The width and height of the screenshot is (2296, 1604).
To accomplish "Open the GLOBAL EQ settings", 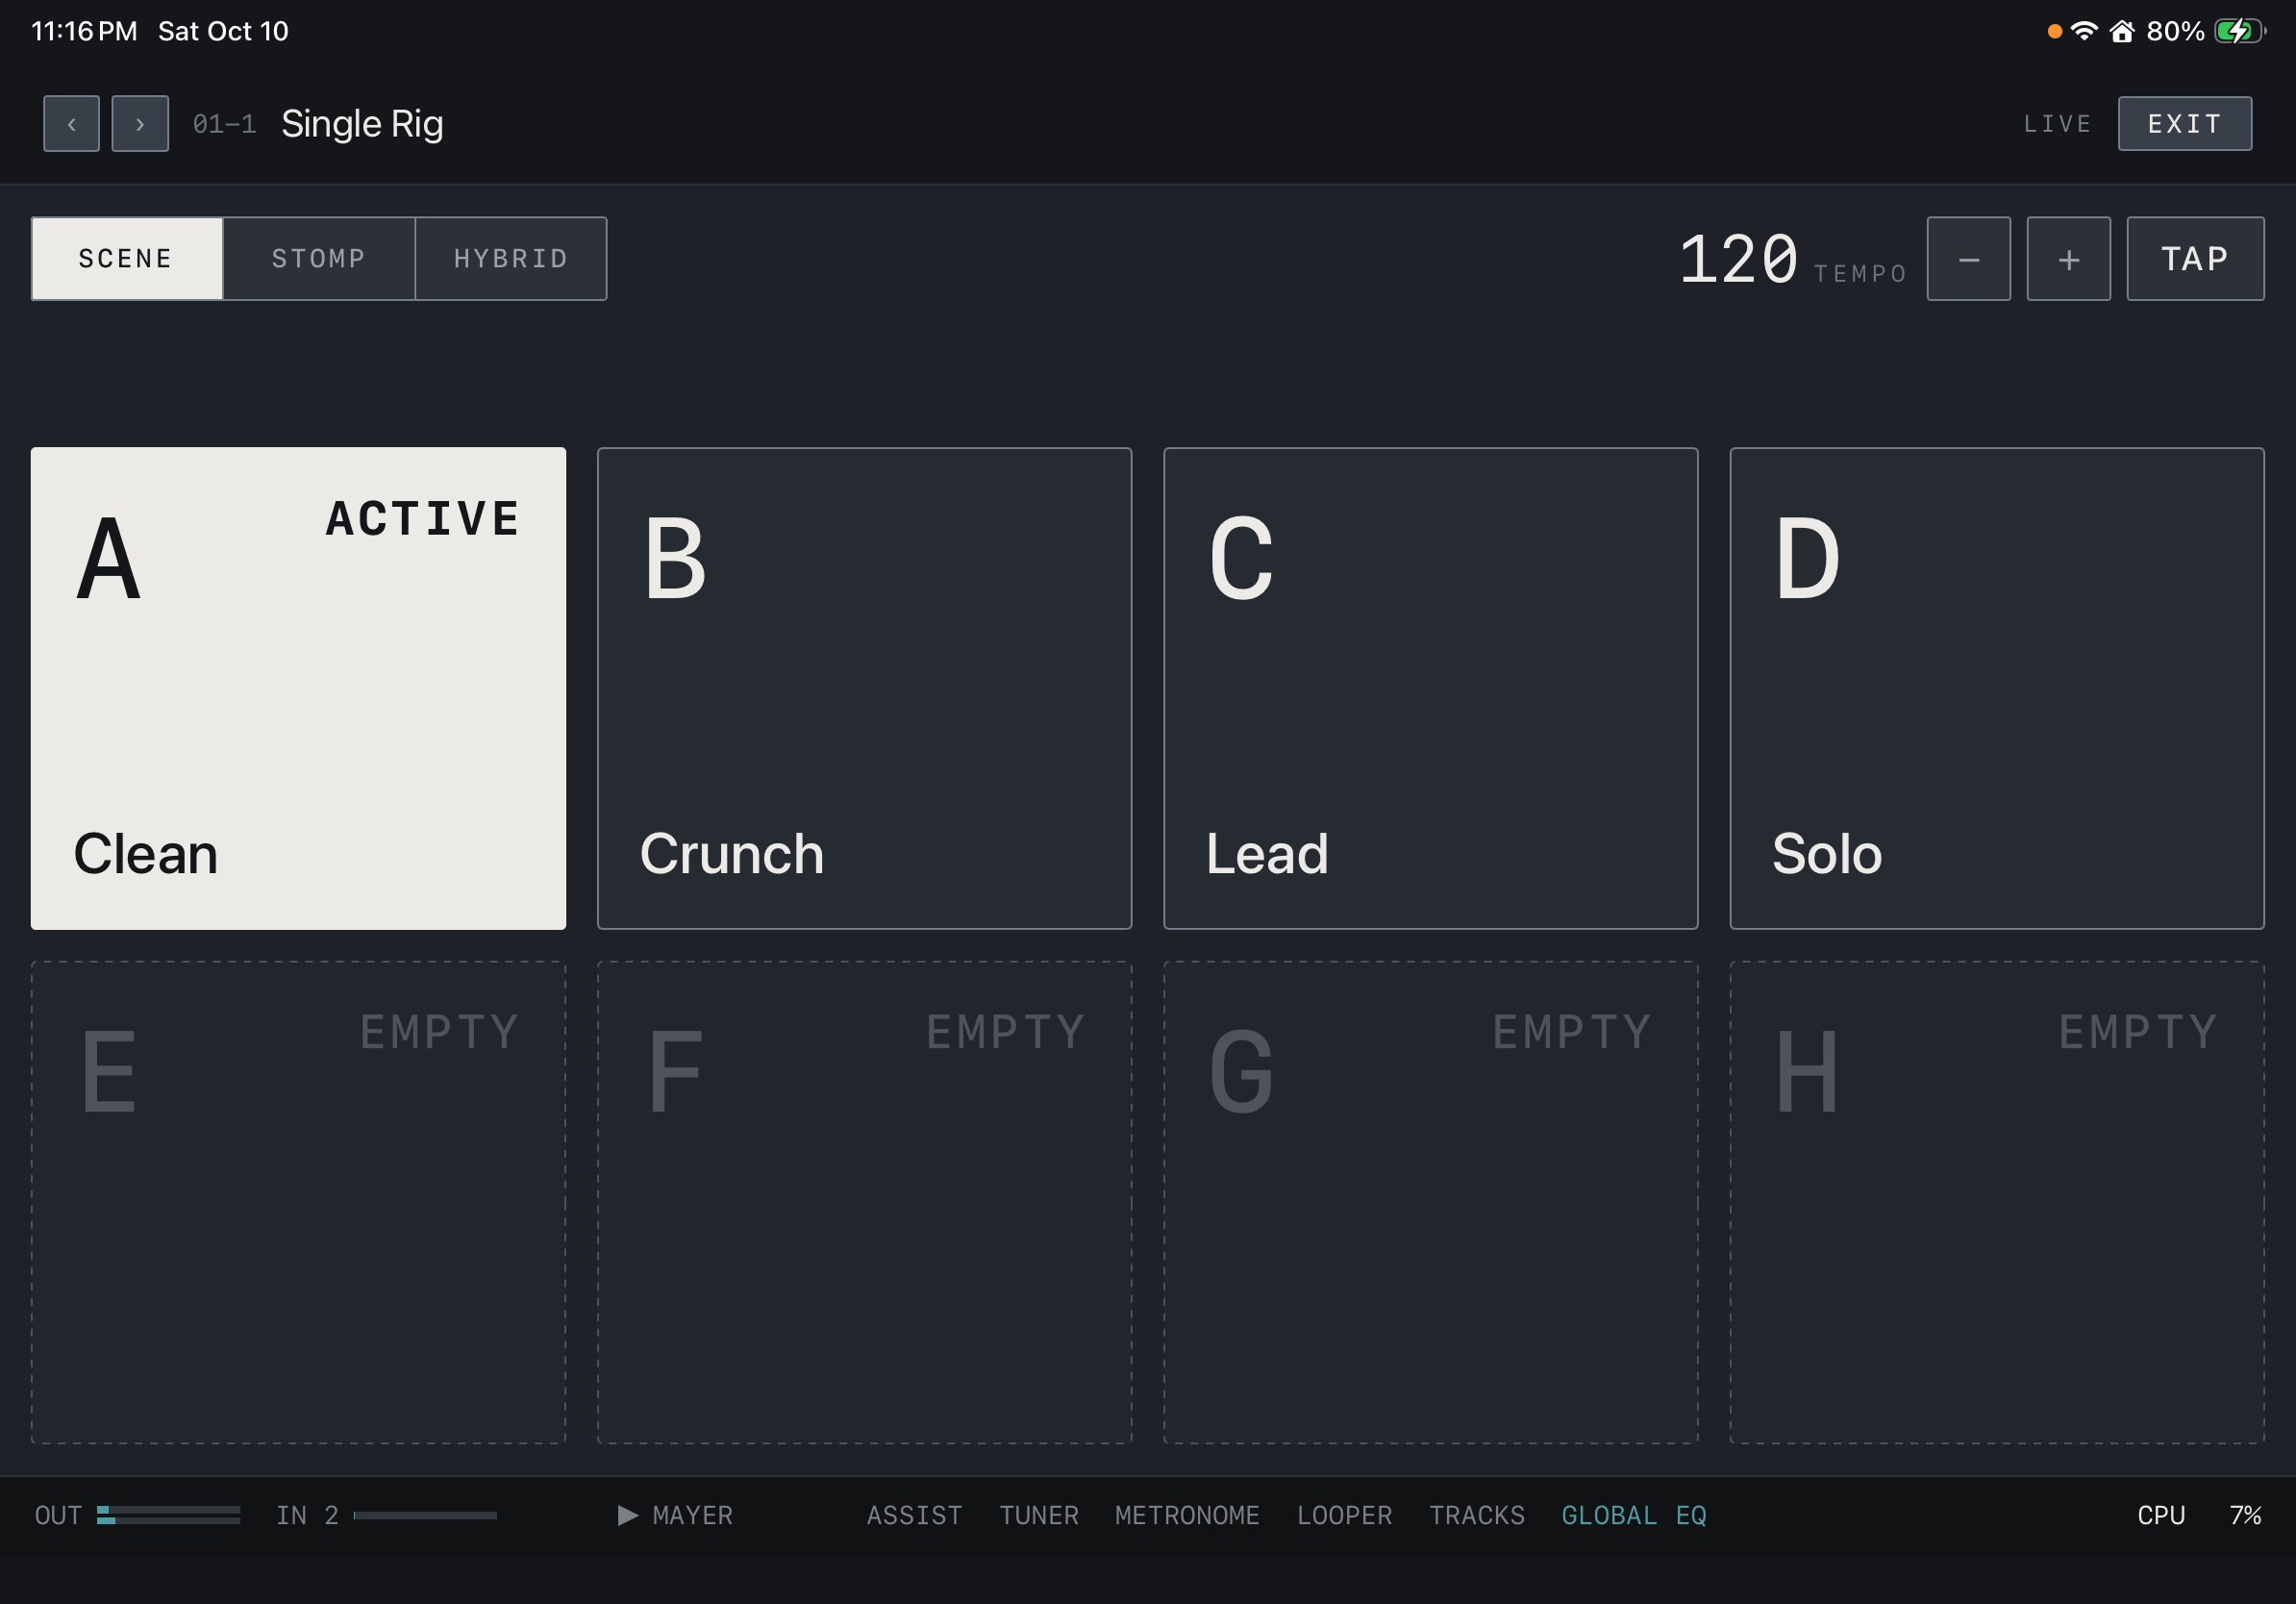I will pyautogui.click(x=1634, y=1515).
